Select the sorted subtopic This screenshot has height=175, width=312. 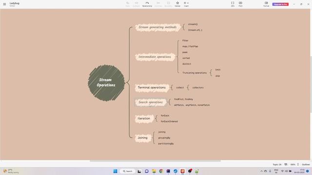point(186,58)
